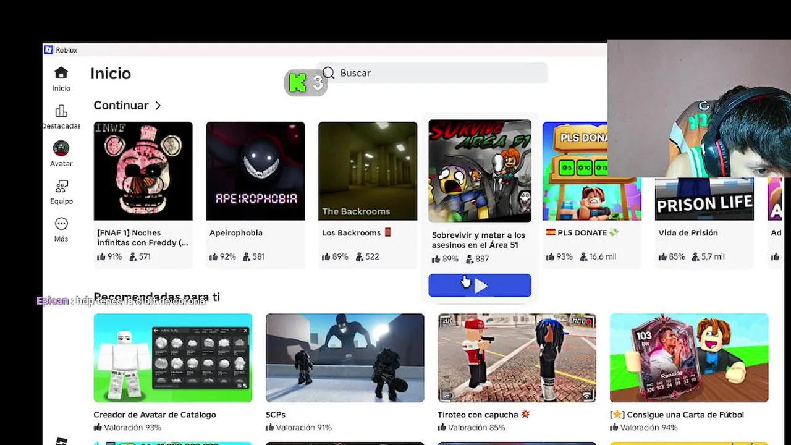Click Valoración 94% under Carta de Fútbol
Screen dimensions: 791x445
pos(643,428)
